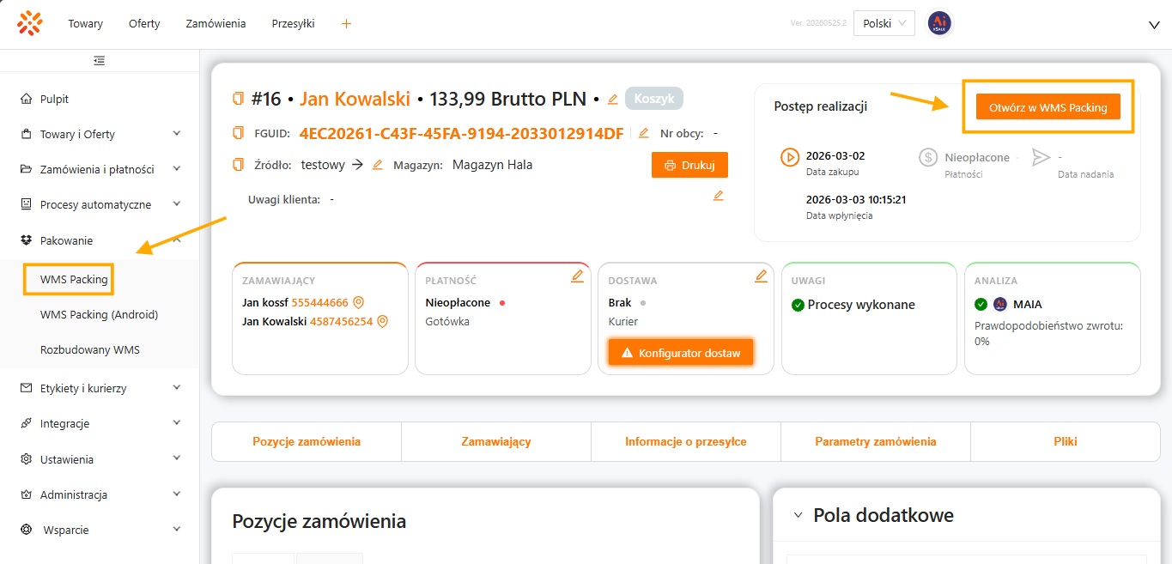Screen dimensions: 1172x564
Task: Open customer Jan Kowalski link
Action: [x=355, y=99]
